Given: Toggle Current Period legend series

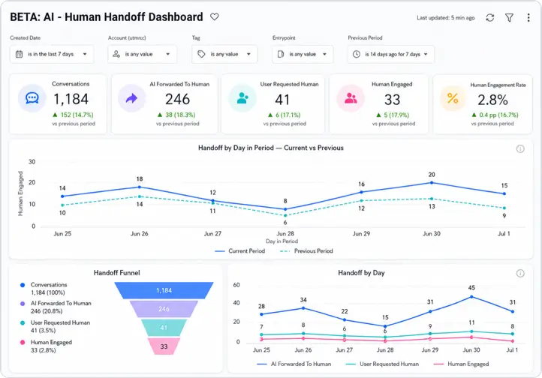Looking at the screenshot, I should (240, 251).
